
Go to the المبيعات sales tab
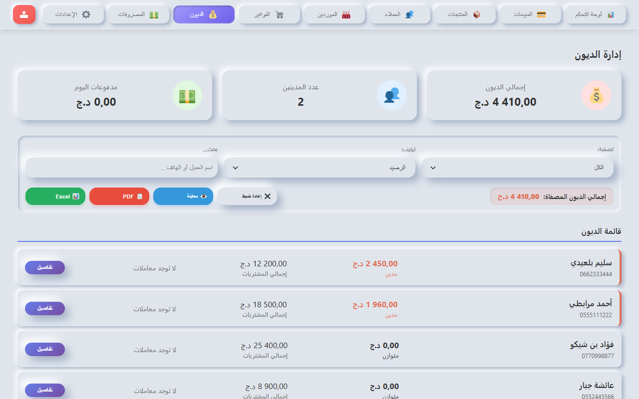530,14
